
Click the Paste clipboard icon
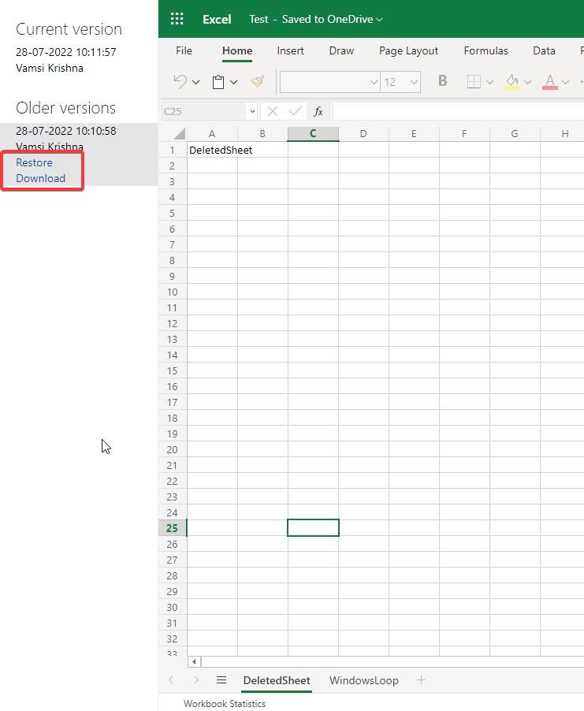tap(218, 81)
